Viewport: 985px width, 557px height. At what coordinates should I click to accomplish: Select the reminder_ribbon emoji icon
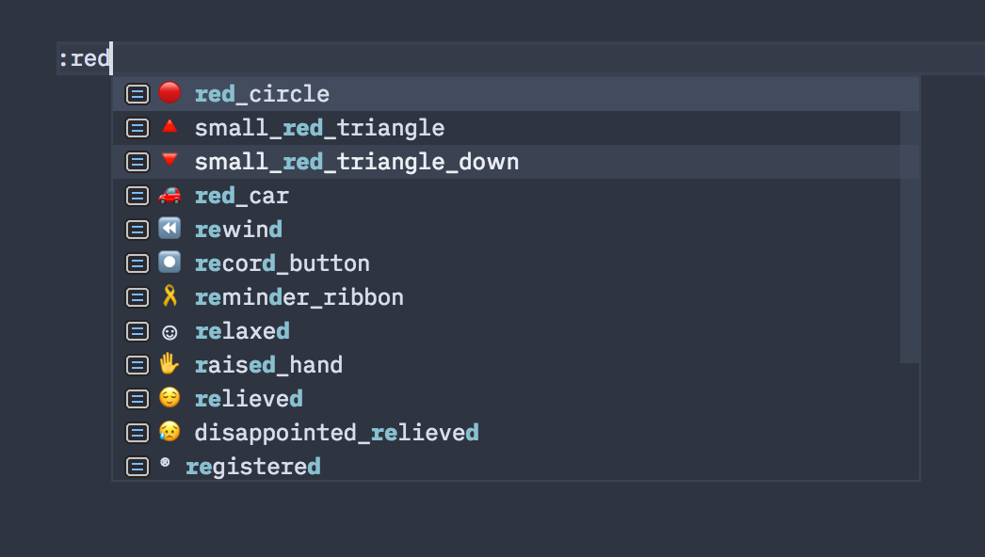click(169, 296)
